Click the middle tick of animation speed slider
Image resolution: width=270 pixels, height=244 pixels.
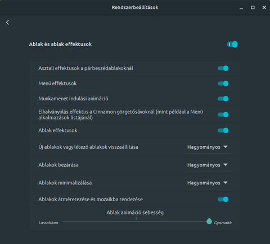tap(136, 218)
